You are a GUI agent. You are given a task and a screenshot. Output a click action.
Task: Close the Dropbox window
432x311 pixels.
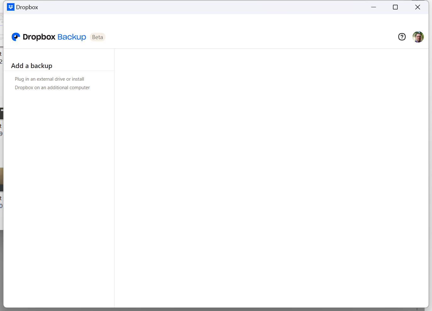tap(418, 7)
